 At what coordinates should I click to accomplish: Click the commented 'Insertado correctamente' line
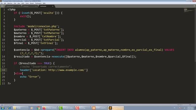point(46,67)
